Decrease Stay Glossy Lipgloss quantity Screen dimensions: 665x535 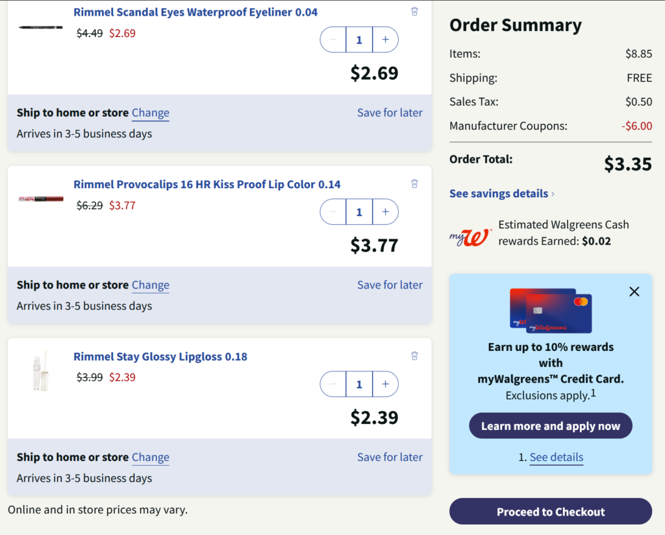(x=333, y=384)
